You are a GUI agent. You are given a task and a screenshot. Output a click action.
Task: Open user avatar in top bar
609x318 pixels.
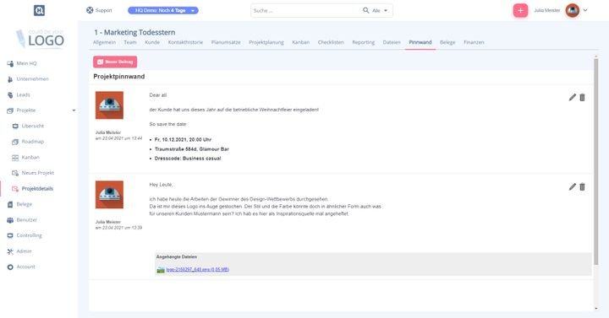click(573, 10)
